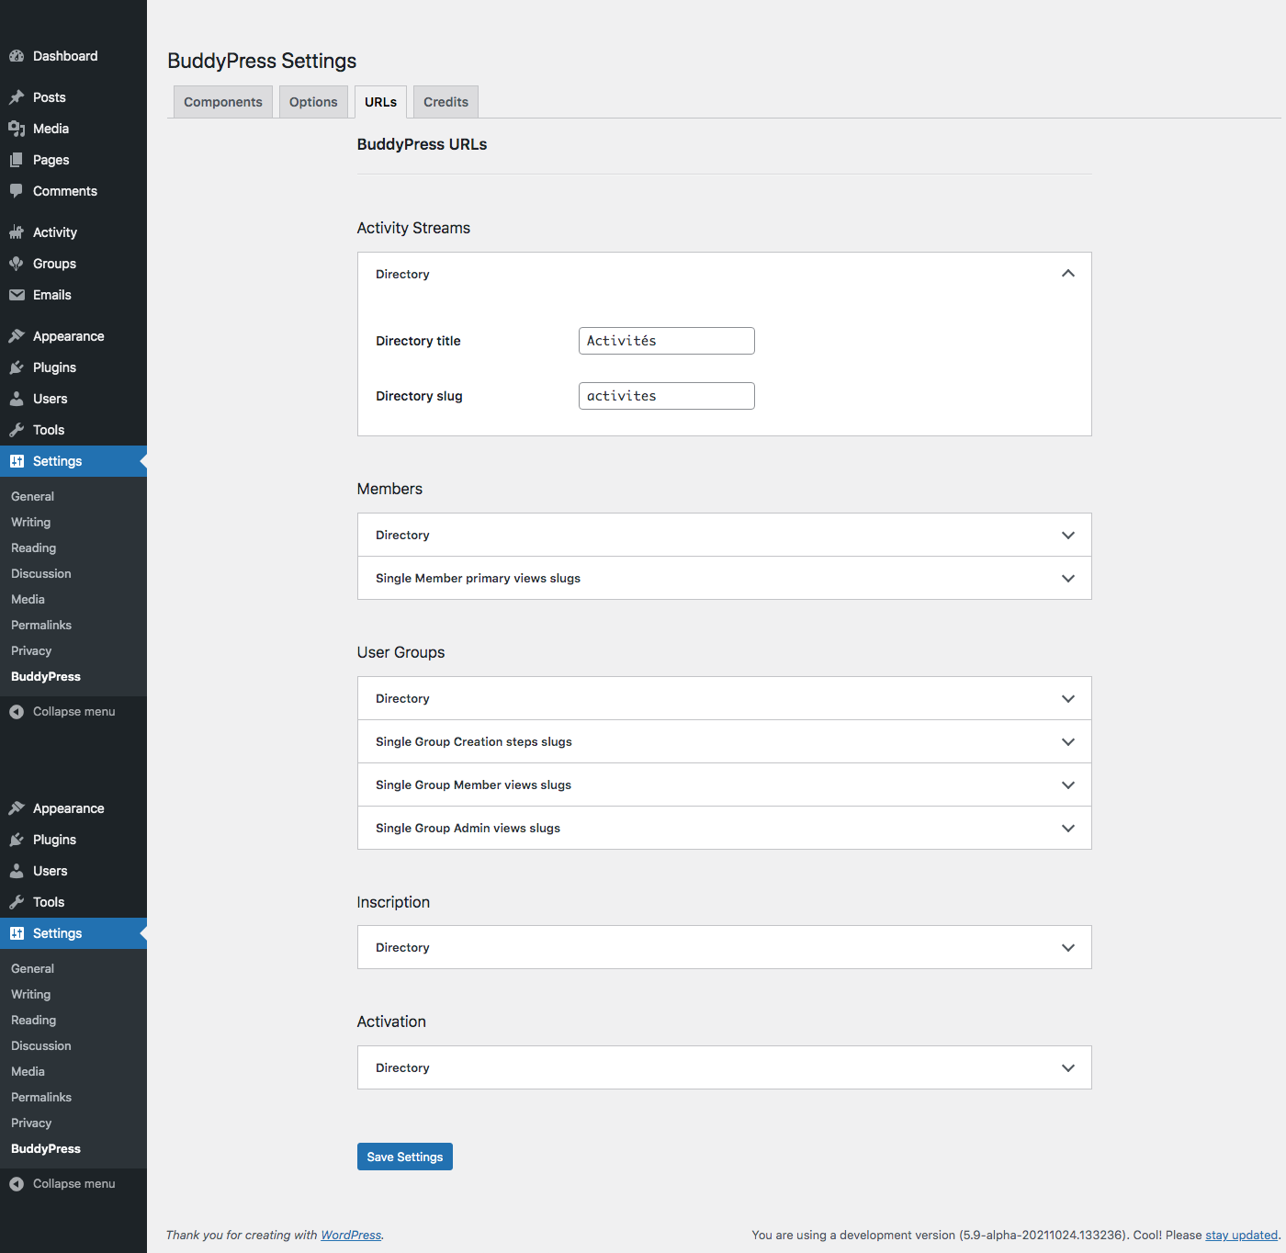Click the Activation section heading

(391, 1022)
